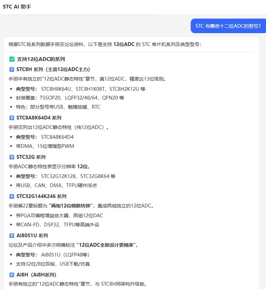
Task: Click the 支持32位/8位双核 bullet
Action: point(53,264)
